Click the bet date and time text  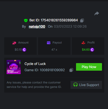coord(70,27)
